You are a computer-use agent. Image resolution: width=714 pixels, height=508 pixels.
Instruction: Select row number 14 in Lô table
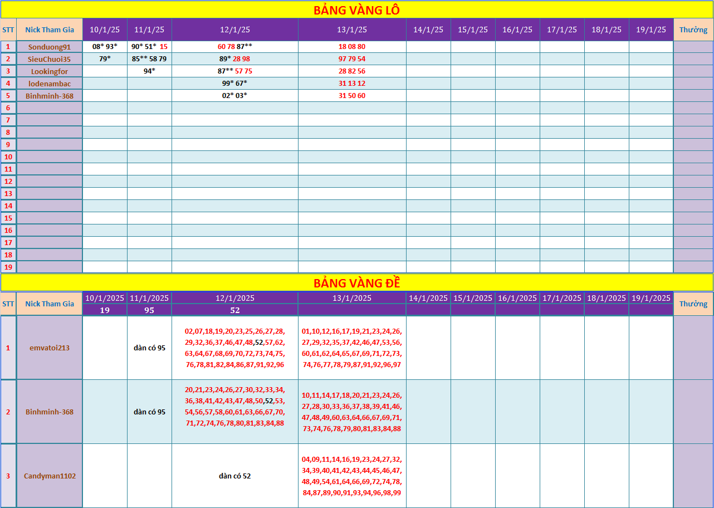coord(8,206)
